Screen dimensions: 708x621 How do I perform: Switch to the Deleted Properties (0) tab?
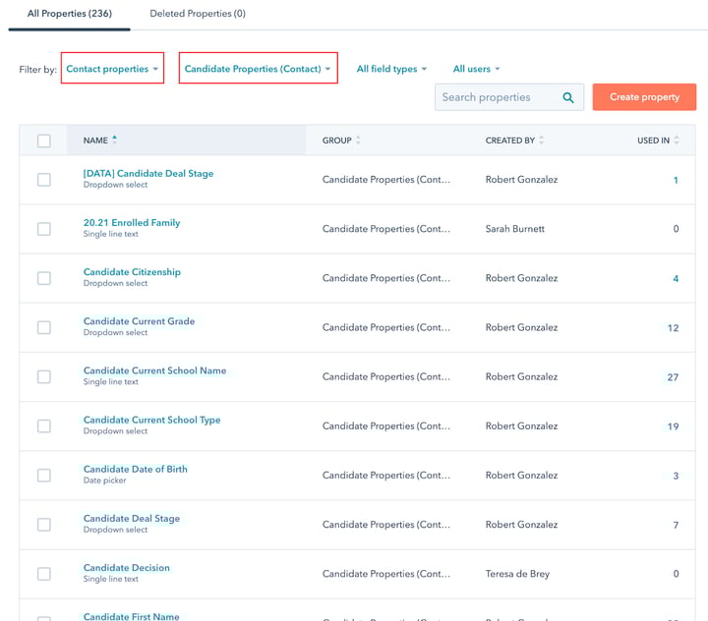pos(198,14)
